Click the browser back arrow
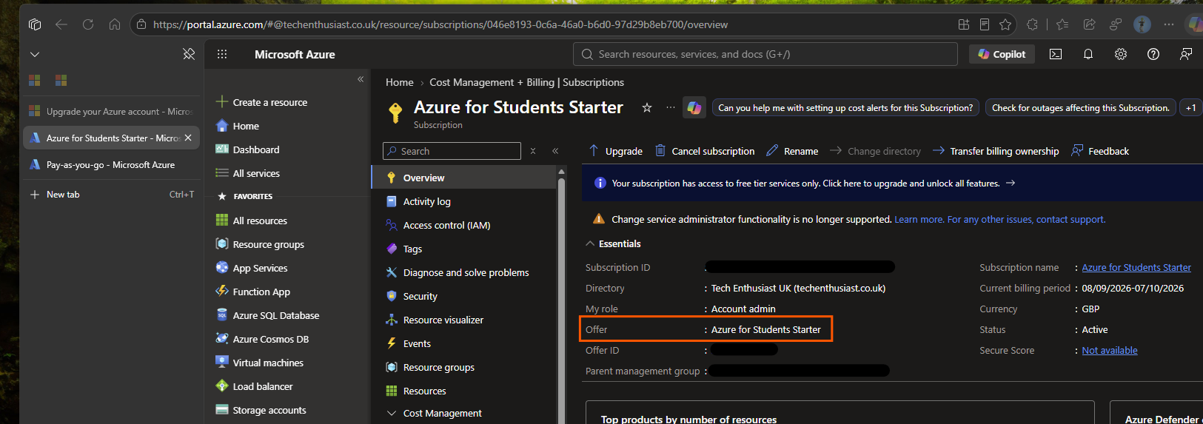The width and height of the screenshot is (1203, 424). [61, 24]
